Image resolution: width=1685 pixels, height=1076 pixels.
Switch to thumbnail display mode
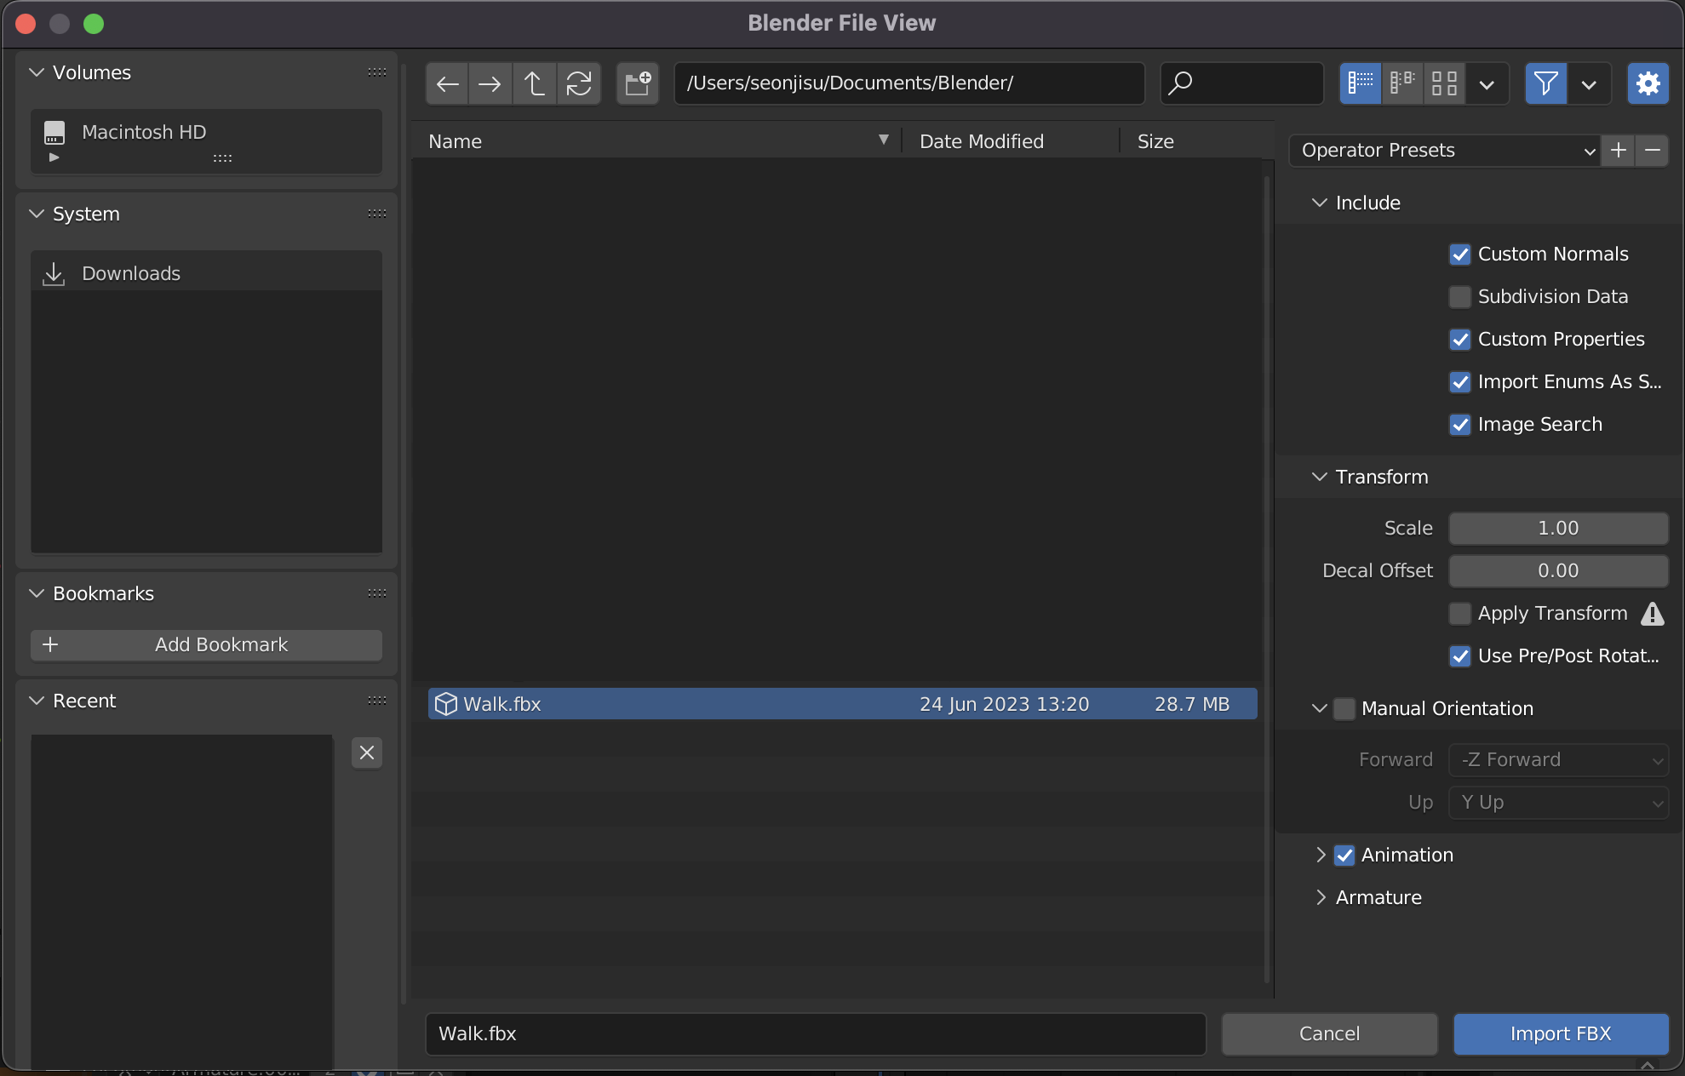pyautogui.click(x=1444, y=83)
